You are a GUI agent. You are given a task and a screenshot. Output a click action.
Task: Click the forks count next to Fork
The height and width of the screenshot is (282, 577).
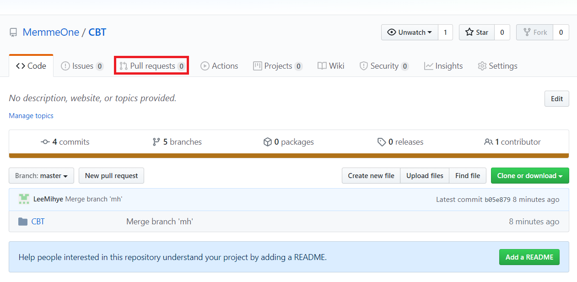point(561,32)
